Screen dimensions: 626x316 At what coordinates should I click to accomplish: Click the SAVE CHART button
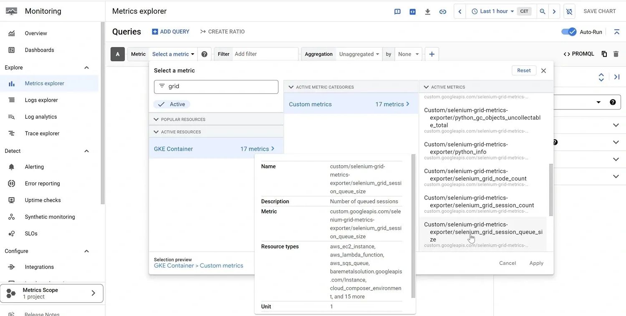pyautogui.click(x=600, y=12)
